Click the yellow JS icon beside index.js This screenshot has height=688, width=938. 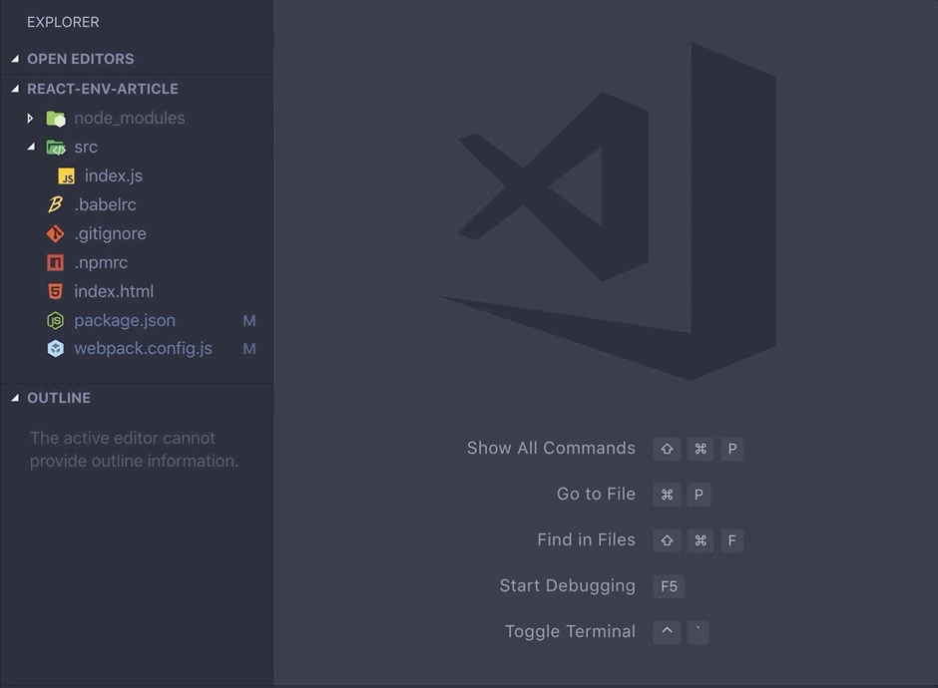pos(66,176)
